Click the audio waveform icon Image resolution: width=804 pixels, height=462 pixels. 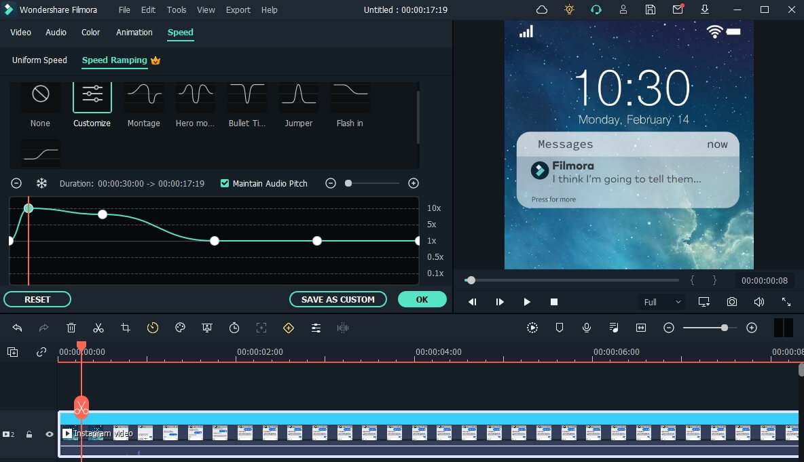coord(343,328)
